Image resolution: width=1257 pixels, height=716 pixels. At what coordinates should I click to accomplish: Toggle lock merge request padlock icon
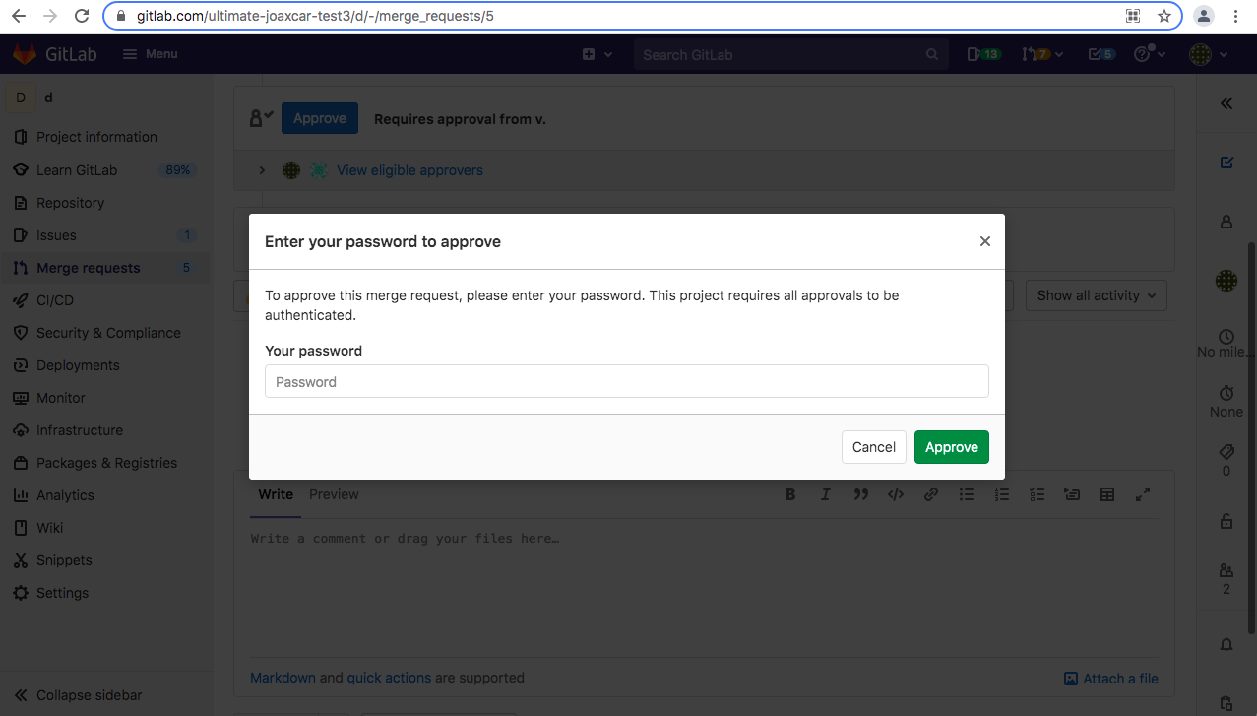pos(1226,521)
